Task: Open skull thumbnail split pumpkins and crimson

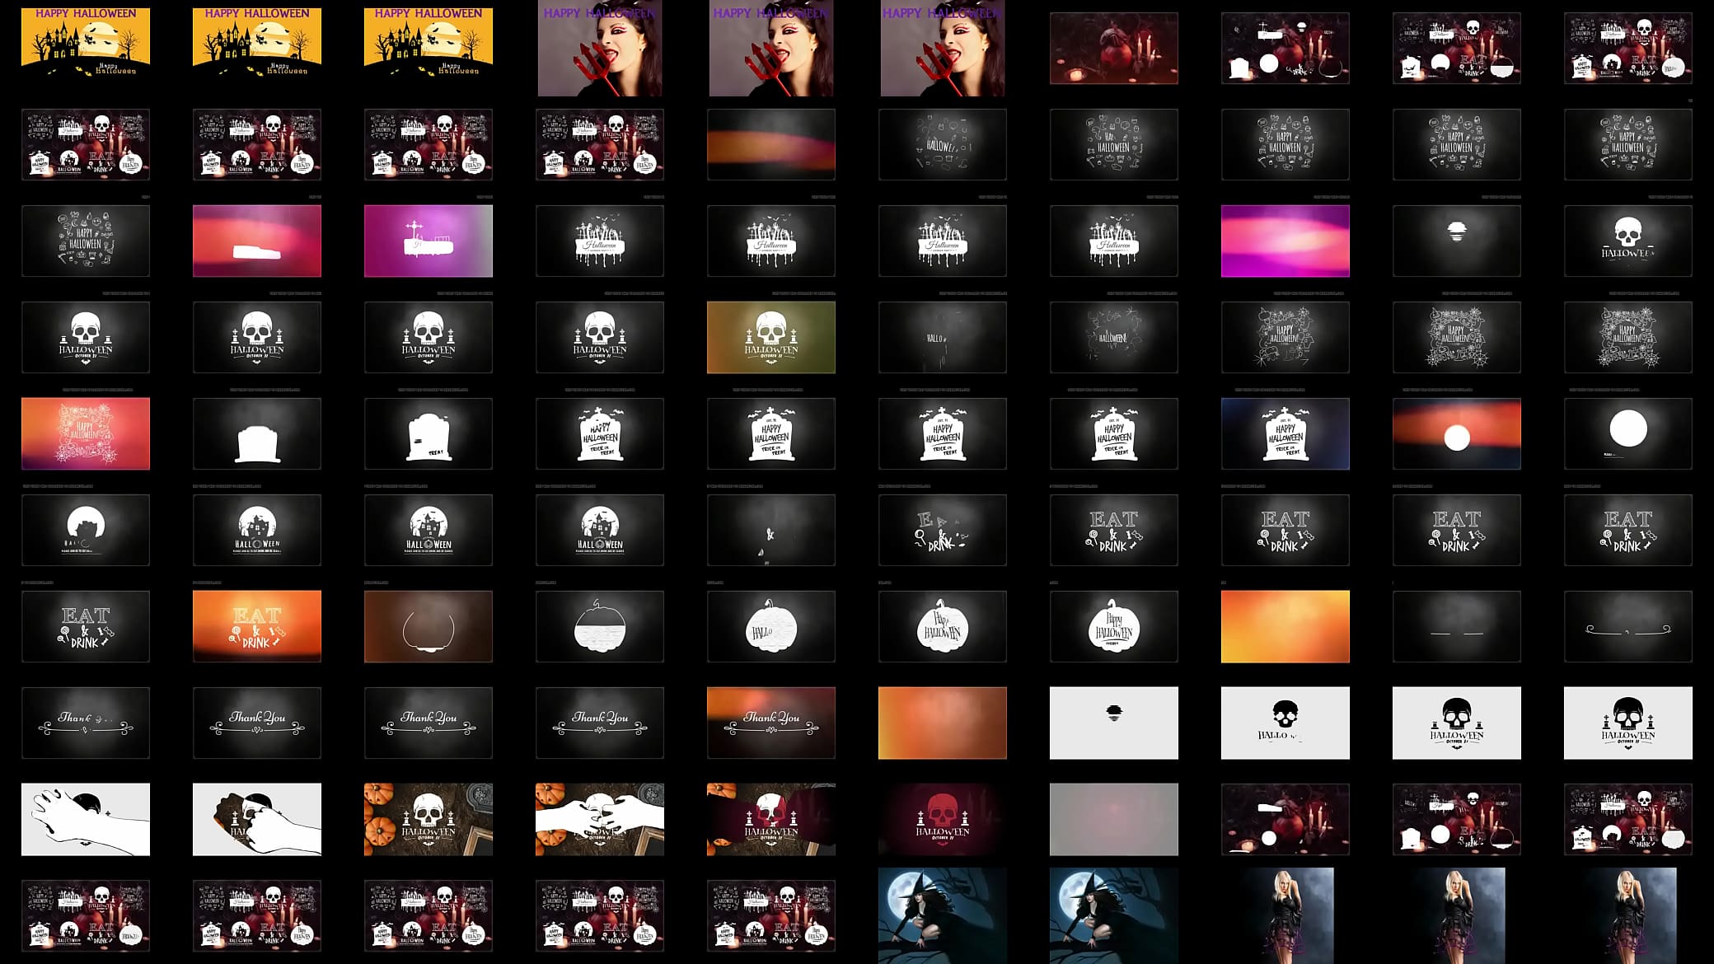Action: (x=771, y=819)
